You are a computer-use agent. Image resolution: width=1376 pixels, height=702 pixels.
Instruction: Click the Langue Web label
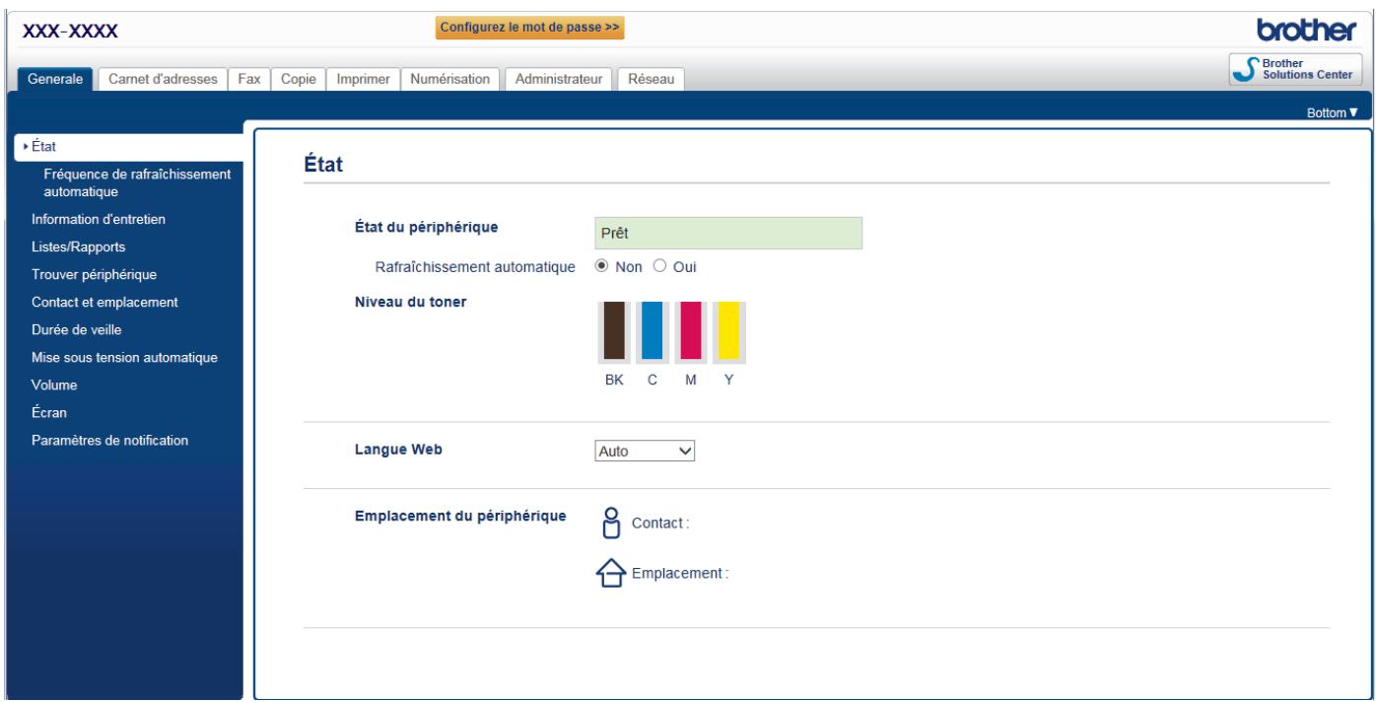coord(398,449)
